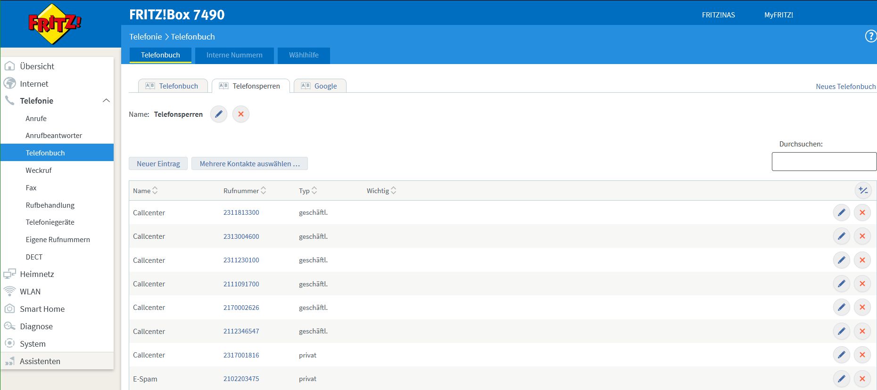
Task: Open the help question mark icon
Action: 870,36
